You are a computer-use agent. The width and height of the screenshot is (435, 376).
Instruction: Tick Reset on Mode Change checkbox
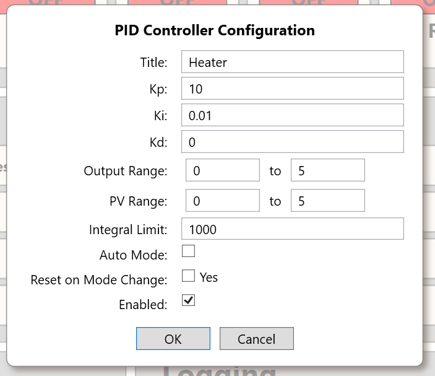188,276
